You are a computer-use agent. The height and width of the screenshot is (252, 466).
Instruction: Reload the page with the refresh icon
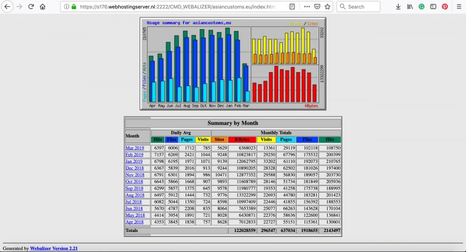30,7
